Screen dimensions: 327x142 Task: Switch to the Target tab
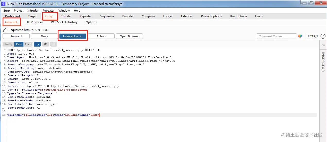32,16
